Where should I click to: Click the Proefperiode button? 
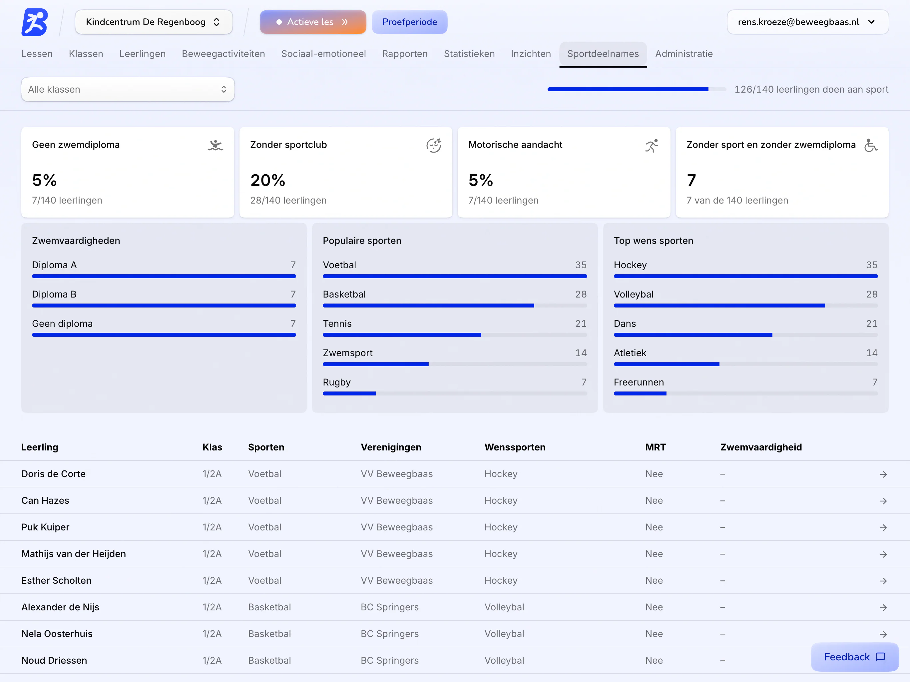[409, 22]
